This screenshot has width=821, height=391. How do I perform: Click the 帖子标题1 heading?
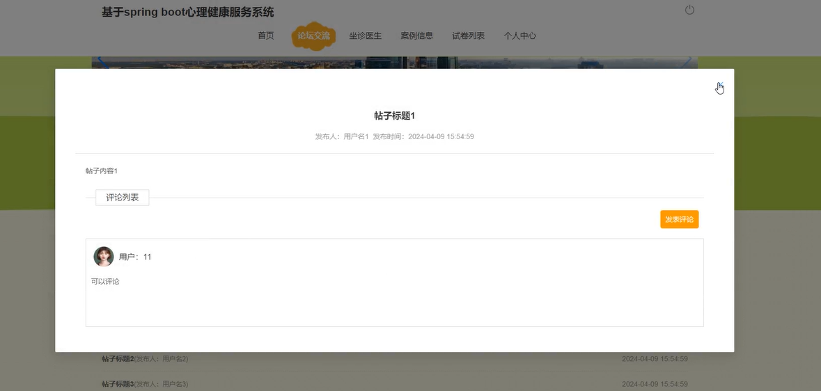pos(394,115)
